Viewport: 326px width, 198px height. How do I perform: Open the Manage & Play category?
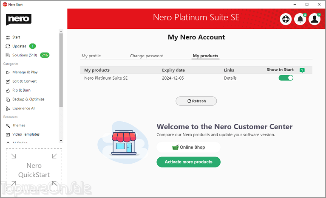(25, 72)
